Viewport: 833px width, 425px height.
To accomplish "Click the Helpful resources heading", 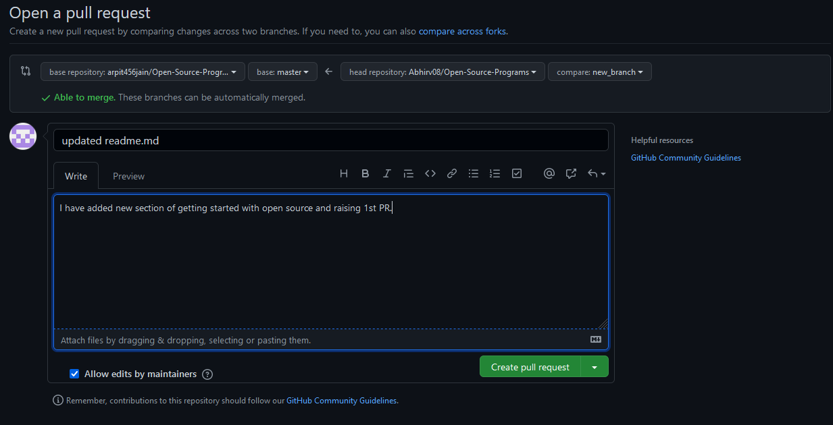I will pyautogui.click(x=662, y=140).
